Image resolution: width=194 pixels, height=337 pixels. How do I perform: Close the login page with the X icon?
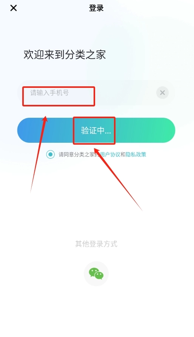tap(14, 8)
